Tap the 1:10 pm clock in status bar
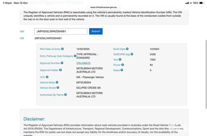Image resolution: width=207 pixels, height=136 pixels. [7, 3]
